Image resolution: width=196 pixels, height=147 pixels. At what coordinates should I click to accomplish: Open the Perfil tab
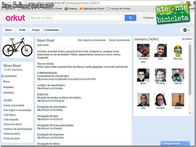coord(22,30)
